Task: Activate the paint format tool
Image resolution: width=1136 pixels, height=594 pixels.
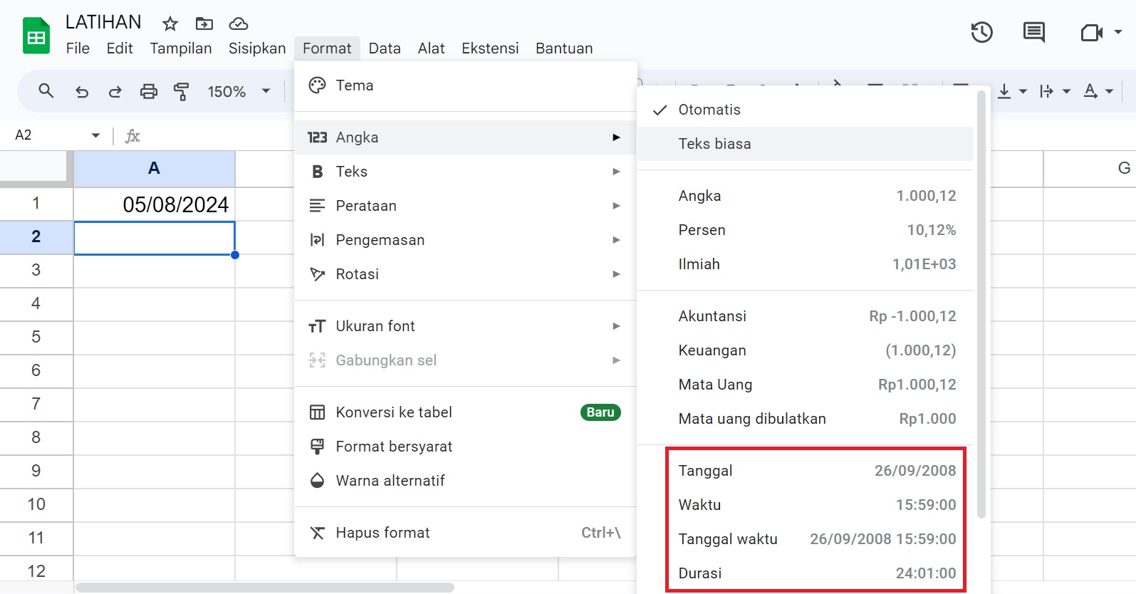Action: click(182, 91)
